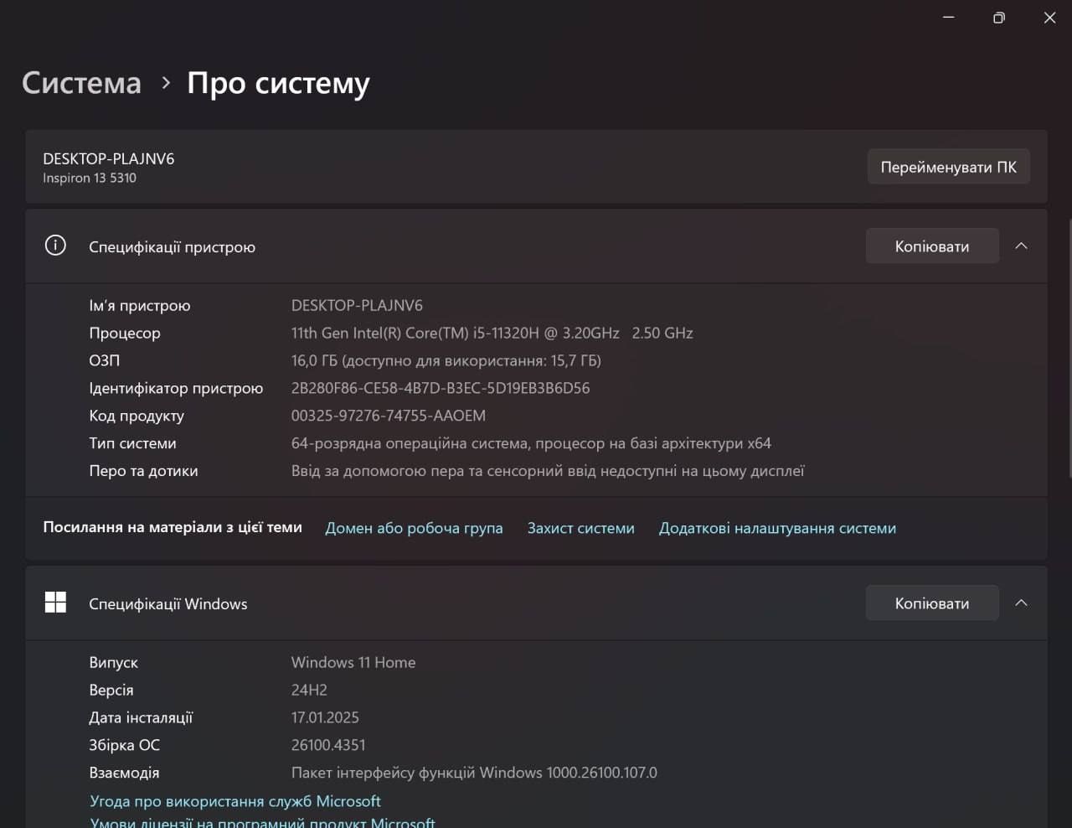Click the breadcrumb arrow after Система

tap(166, 83)
